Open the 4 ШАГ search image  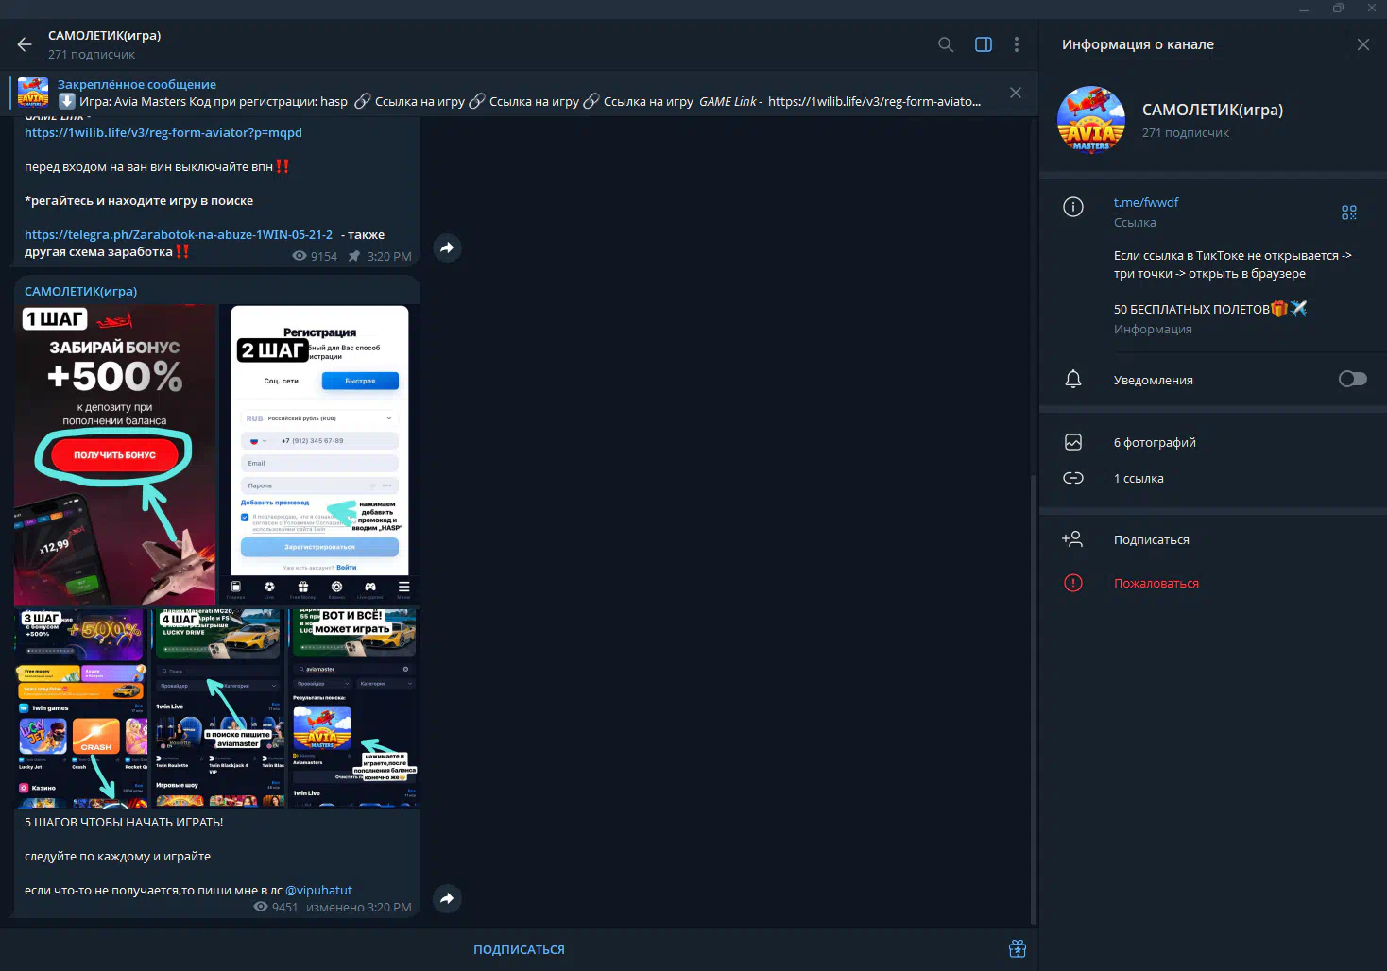click(x=217, y=707)
